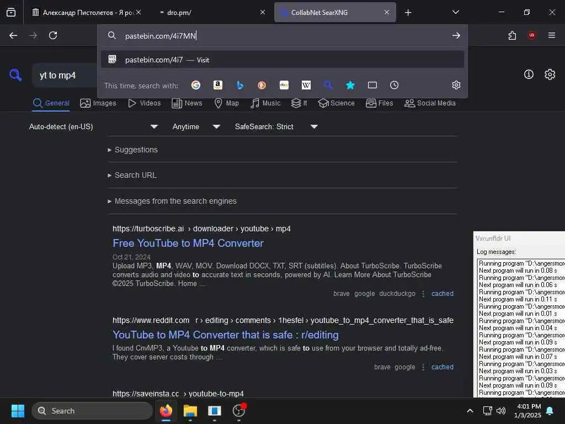
Task: Click the saveinsta.cc result URL
Action: [178, 393]
